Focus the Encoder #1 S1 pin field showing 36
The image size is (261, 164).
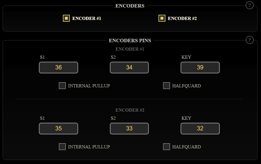(59, 67)
